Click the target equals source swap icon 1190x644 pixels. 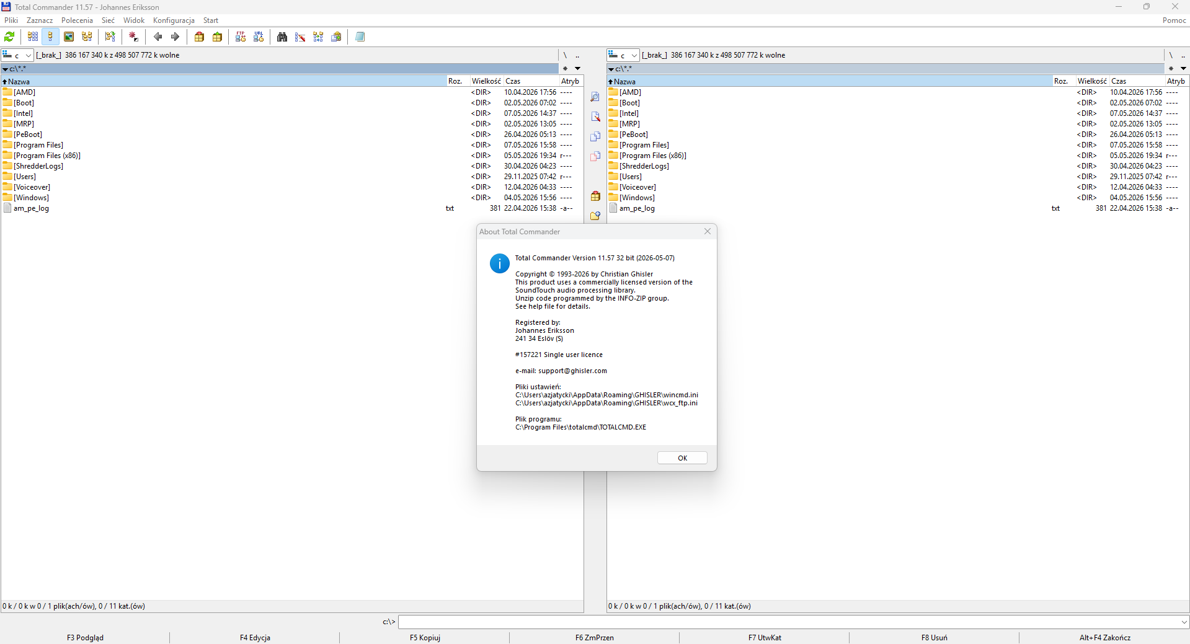pyautogui.click(x=110, y=37)
